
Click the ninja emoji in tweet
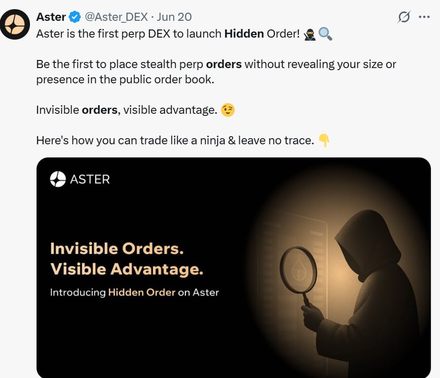click(309, 35)
